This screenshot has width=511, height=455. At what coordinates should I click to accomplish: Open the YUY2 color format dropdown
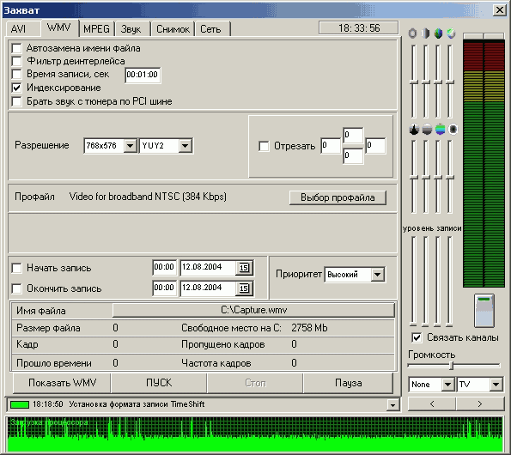[186, 146]
